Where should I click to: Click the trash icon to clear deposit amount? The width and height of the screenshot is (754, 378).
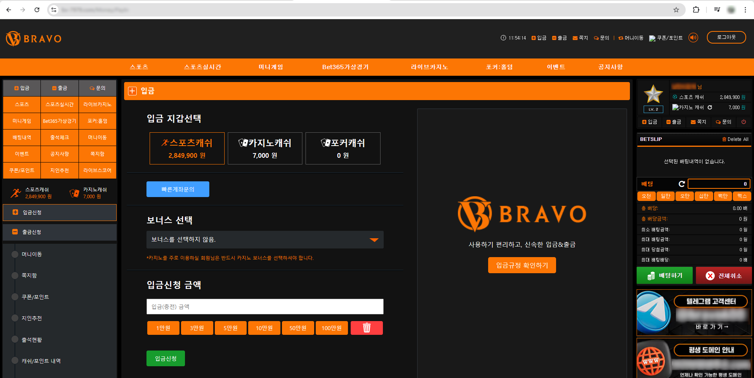coord(367,328)
